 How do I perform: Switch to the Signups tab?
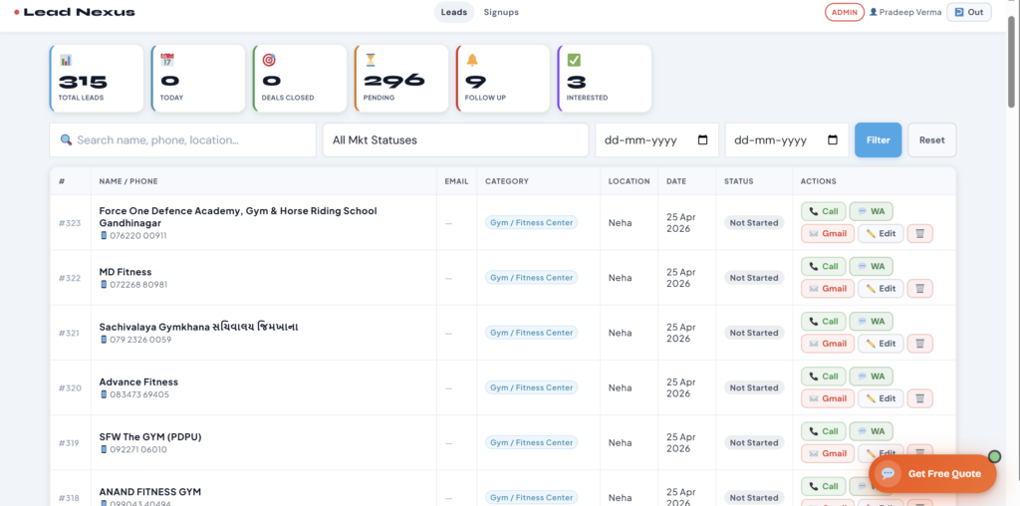(501, 12)
